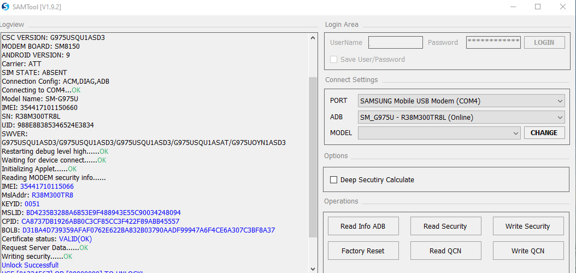Click the log line 'Certificate status: VALID(OK)'
The width and height of the screenshot is (576, 273).
point(47,239)
